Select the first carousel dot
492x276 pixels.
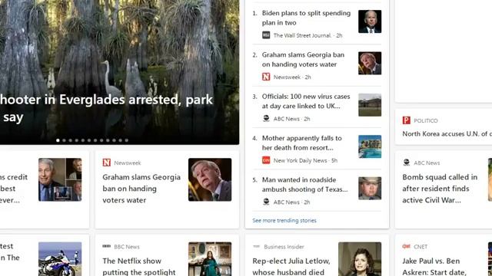58,140
